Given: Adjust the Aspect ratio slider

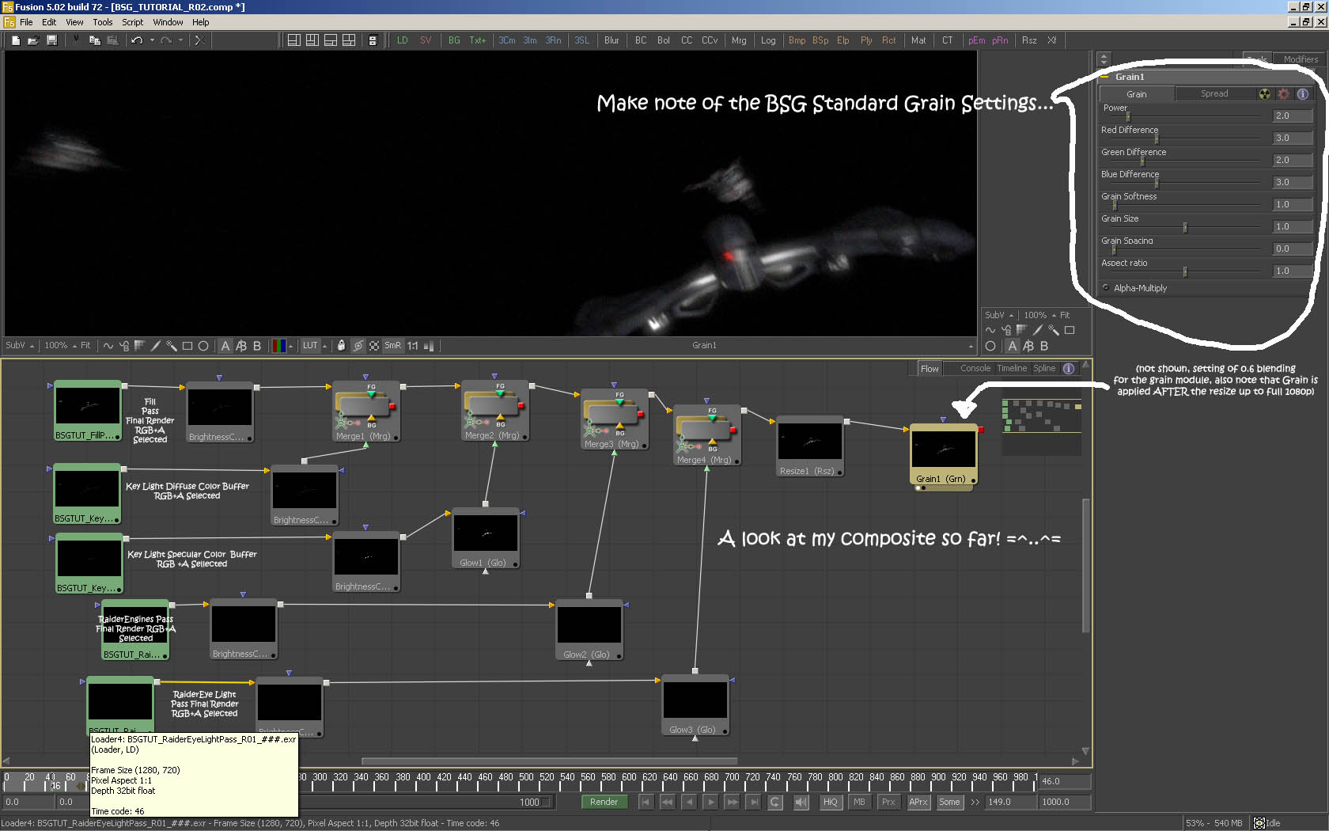Looking at the screenshot, I should coord(1184,272).
